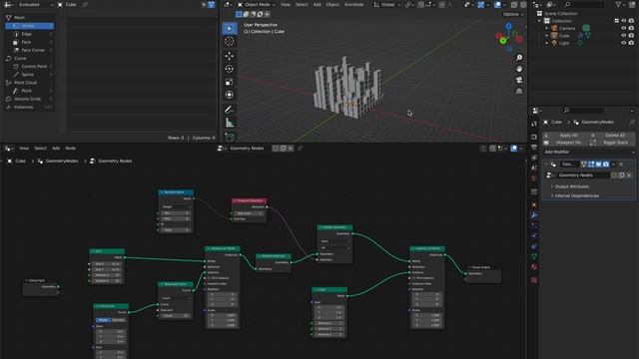Select the Edge domain in spreadsheet
Image resolution: width=639 pixels, height=359 pixels.
(29, 34)
